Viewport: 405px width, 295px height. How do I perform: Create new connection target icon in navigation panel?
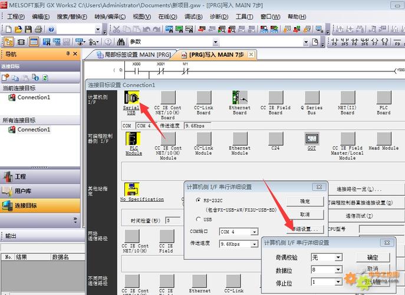5,77
